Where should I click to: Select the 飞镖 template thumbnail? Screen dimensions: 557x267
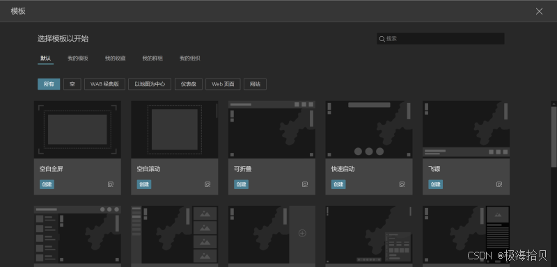coord(466,129)
